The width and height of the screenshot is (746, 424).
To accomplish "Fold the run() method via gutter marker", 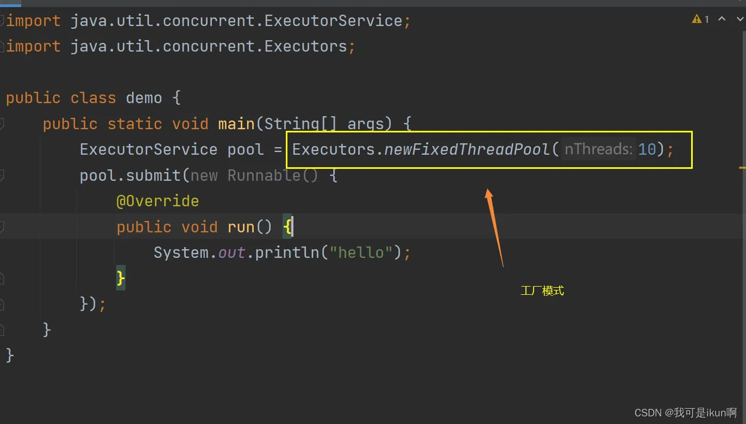I will pyautogui.click(x=2, y=227).
